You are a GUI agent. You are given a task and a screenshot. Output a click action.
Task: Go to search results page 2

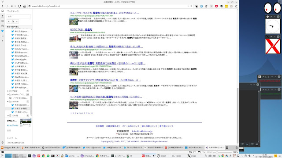tap(73, 113)
